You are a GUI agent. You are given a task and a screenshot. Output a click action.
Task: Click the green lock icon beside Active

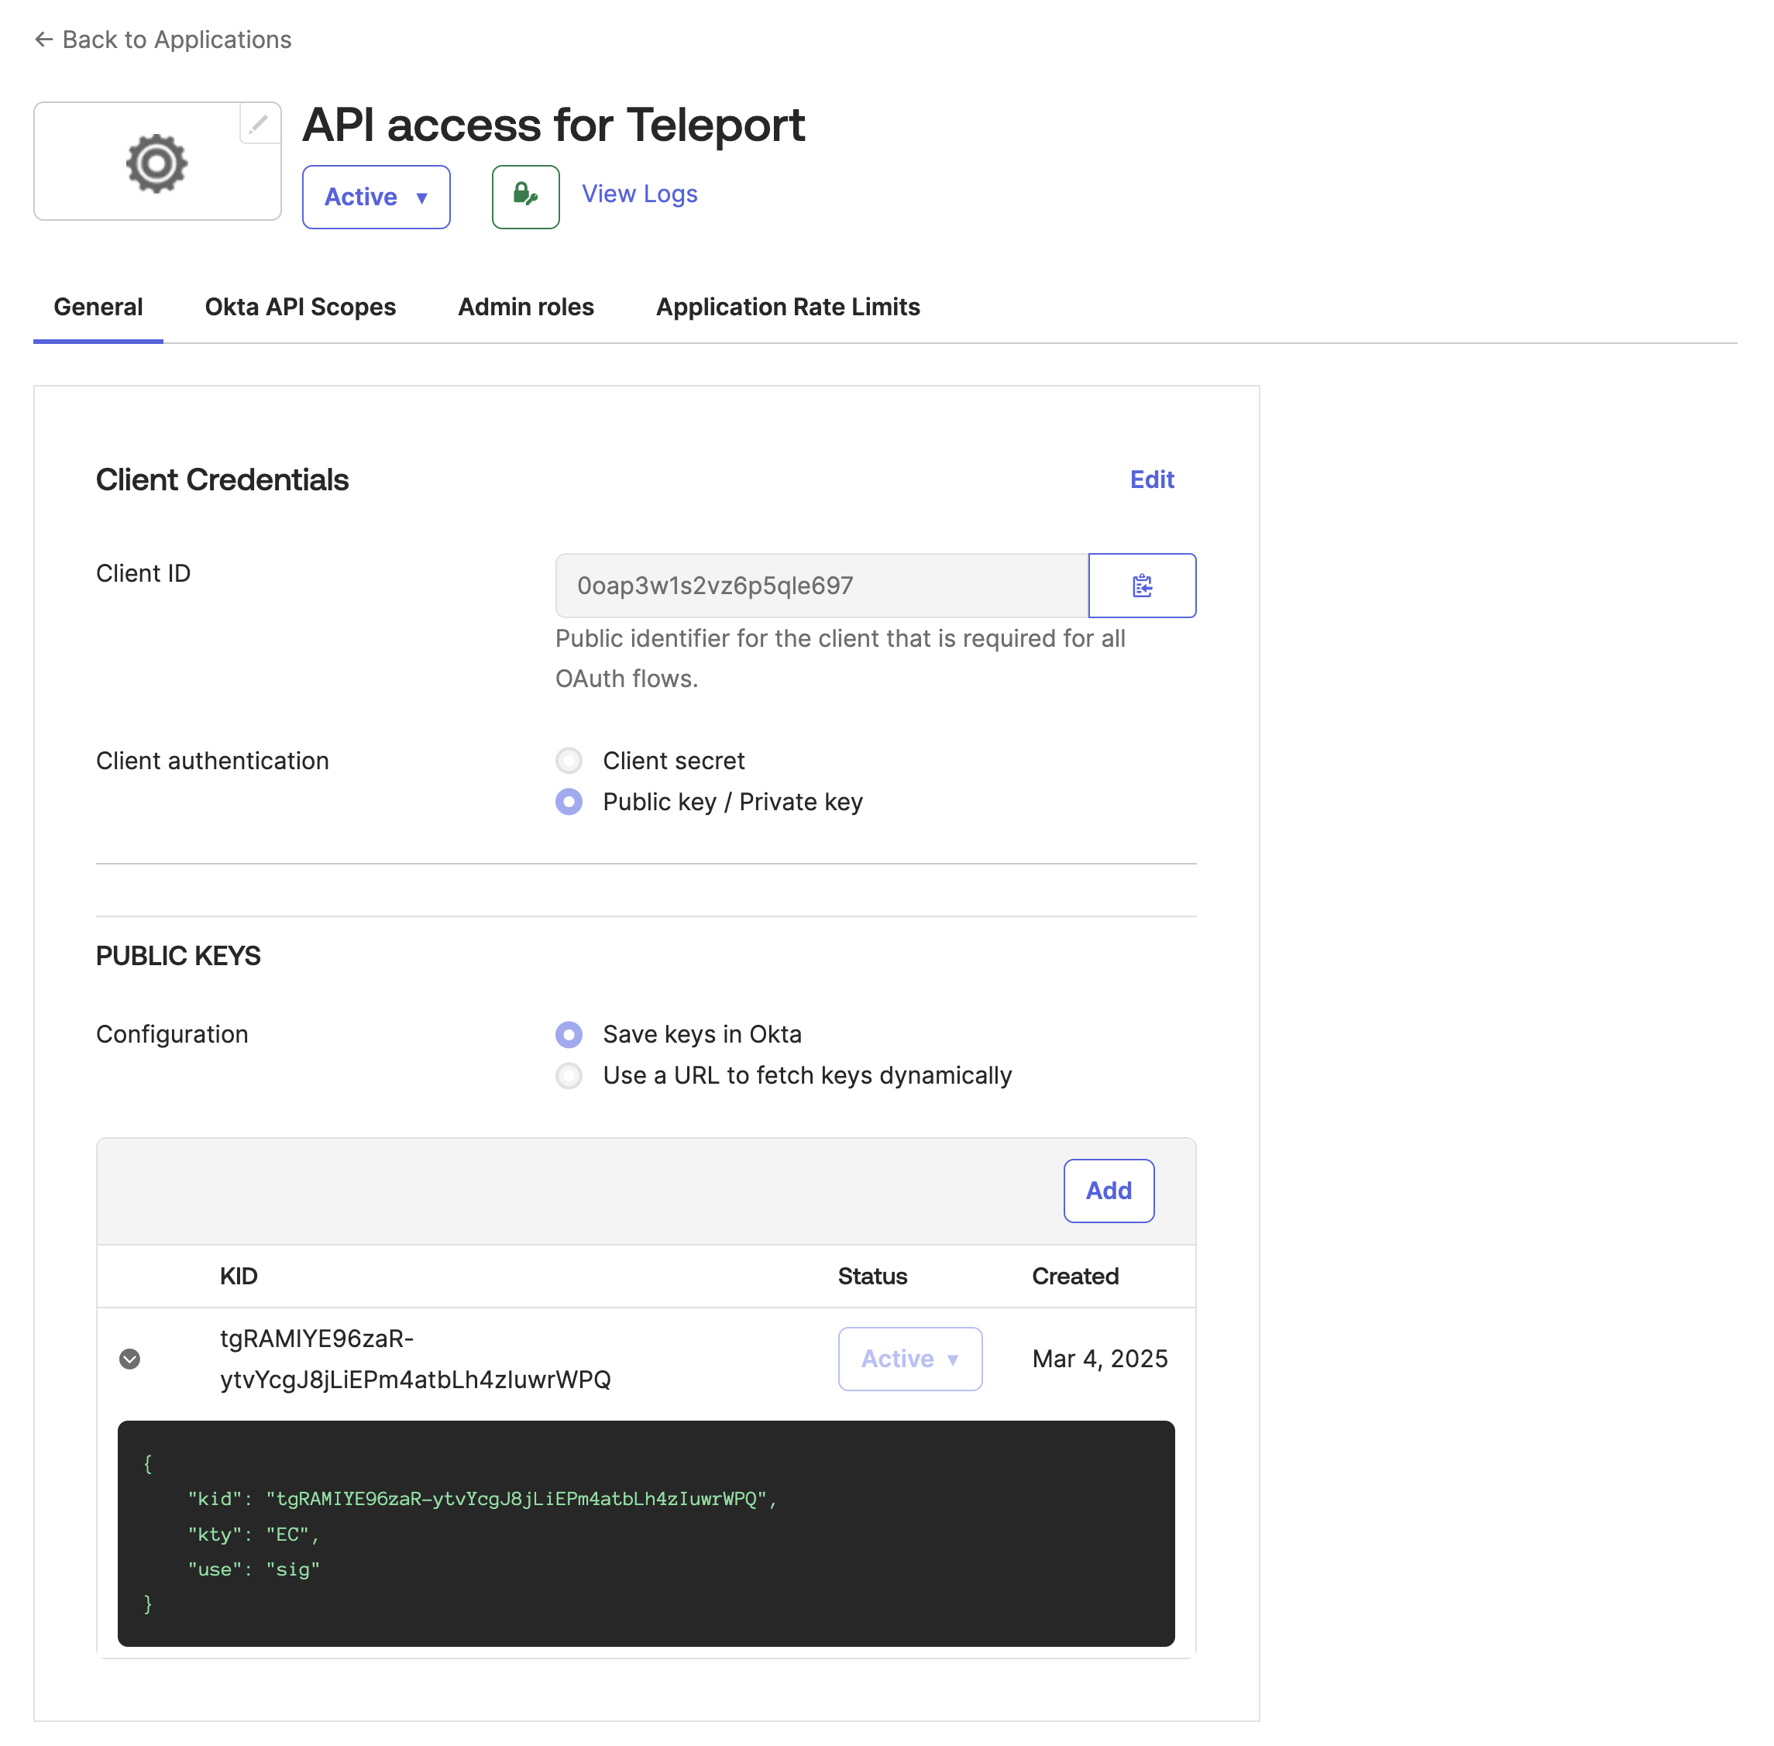pos(524,196)
